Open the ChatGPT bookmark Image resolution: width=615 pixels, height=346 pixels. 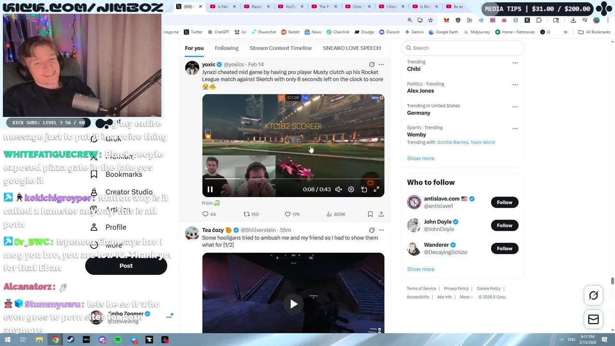219,32
